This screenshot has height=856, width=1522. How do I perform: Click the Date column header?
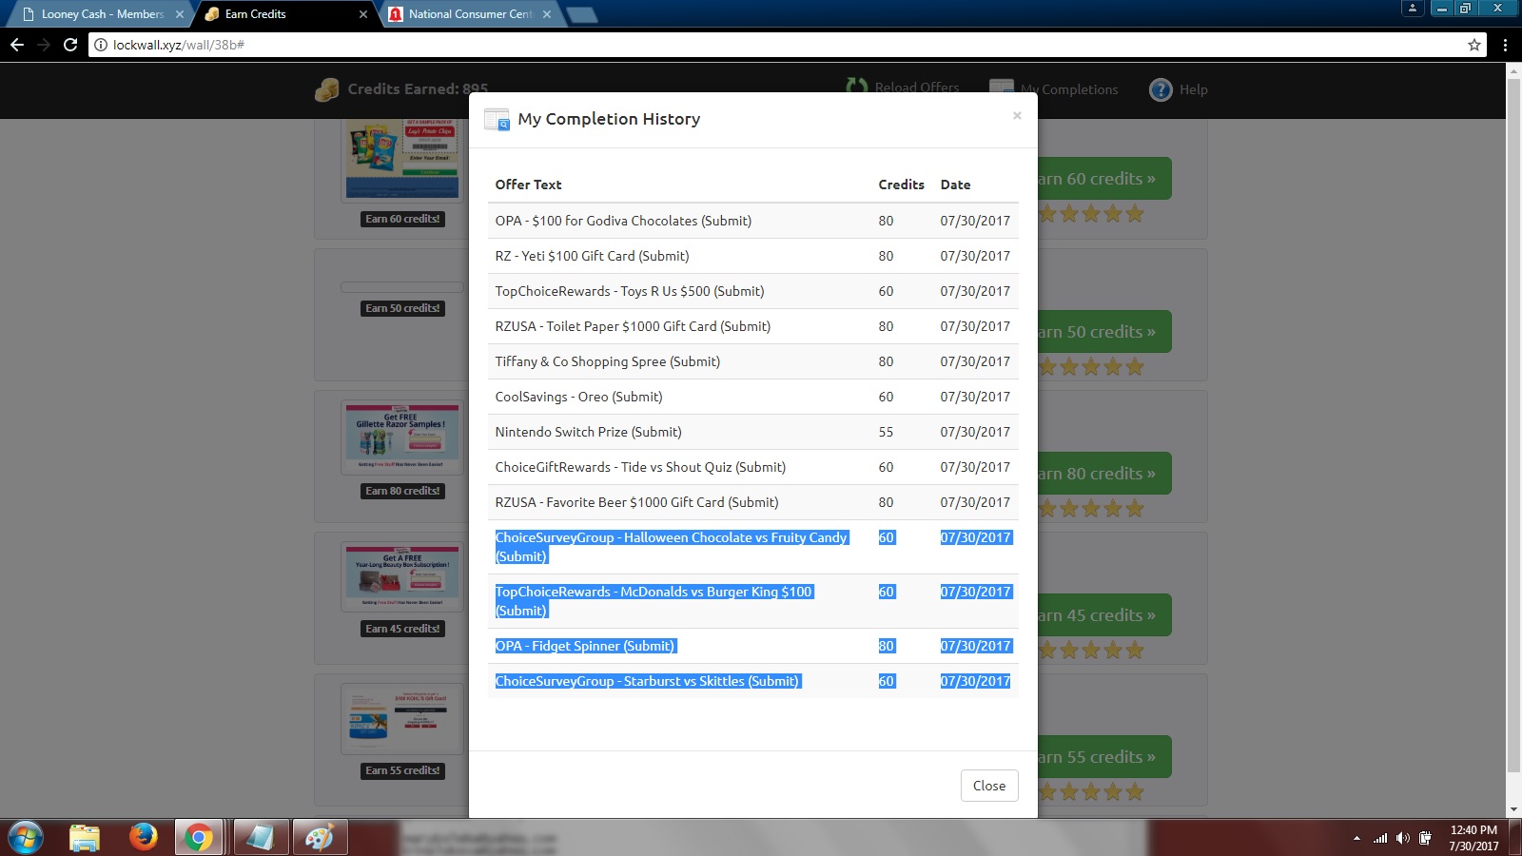(955, 185)
